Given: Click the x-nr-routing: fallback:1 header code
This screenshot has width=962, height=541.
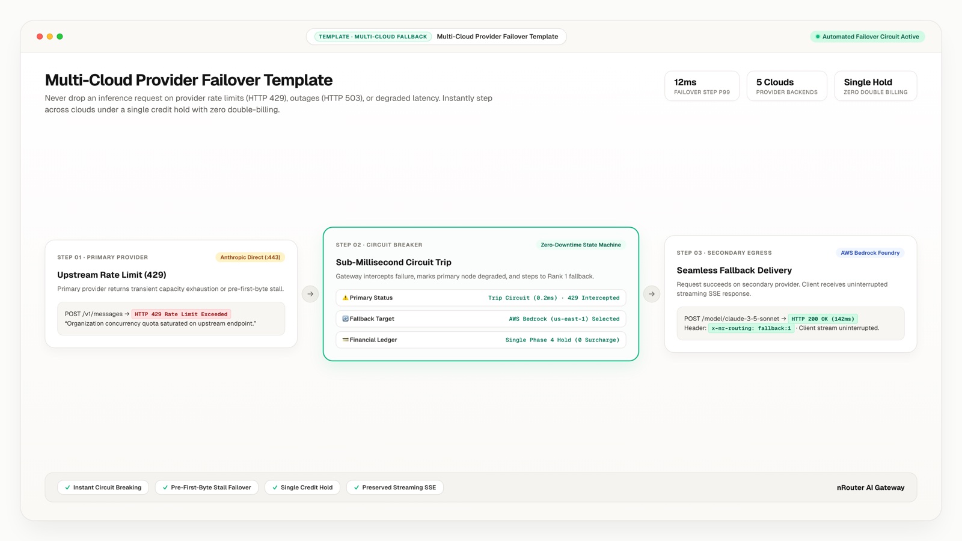Looking at the screenshot, I should pyautogui.click(x=751, y=328).
